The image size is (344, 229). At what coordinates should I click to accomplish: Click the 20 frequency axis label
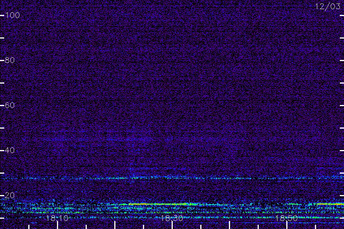[x=10, y=195]
